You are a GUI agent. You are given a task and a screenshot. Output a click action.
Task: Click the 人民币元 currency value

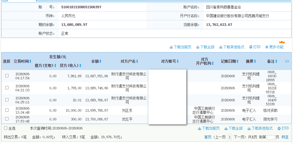68,16
